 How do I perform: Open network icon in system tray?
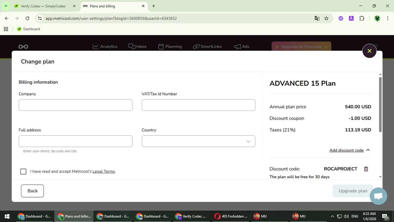click(x=339, y=216)
